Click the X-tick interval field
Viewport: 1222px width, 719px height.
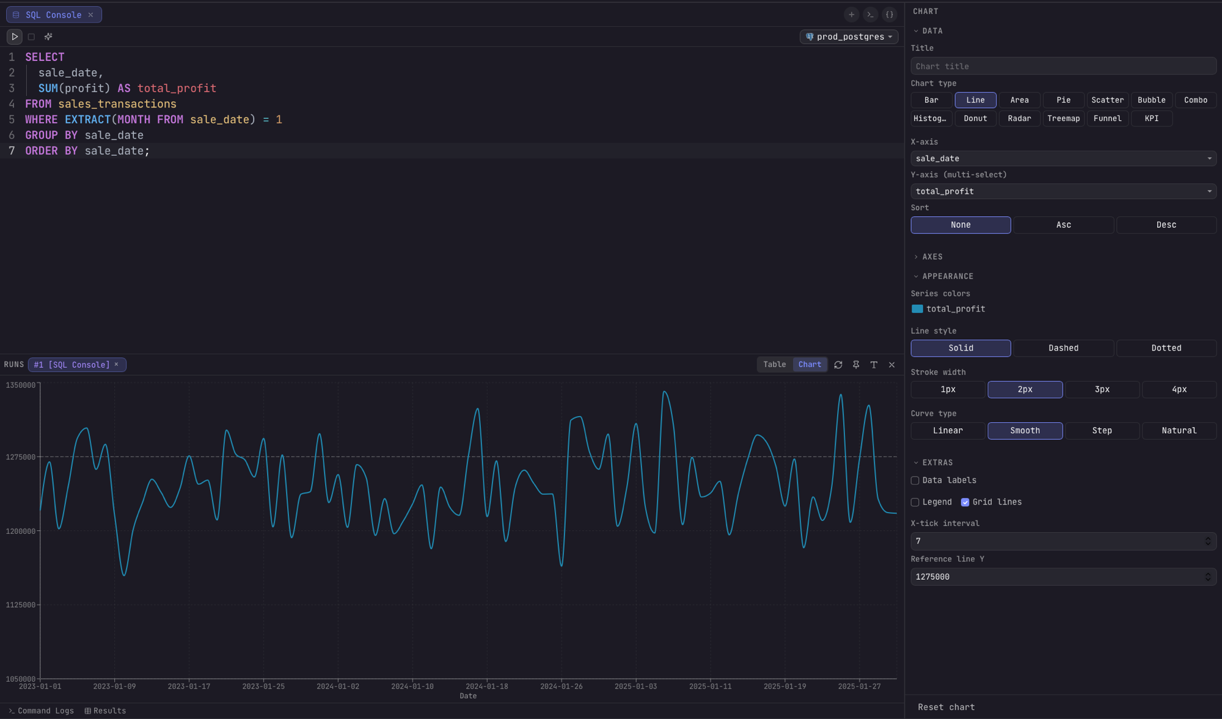click(1063, 541)
